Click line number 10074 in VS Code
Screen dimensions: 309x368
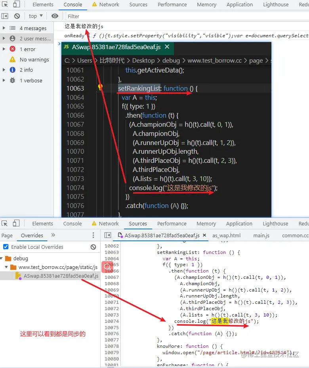(x=75, y=188)
